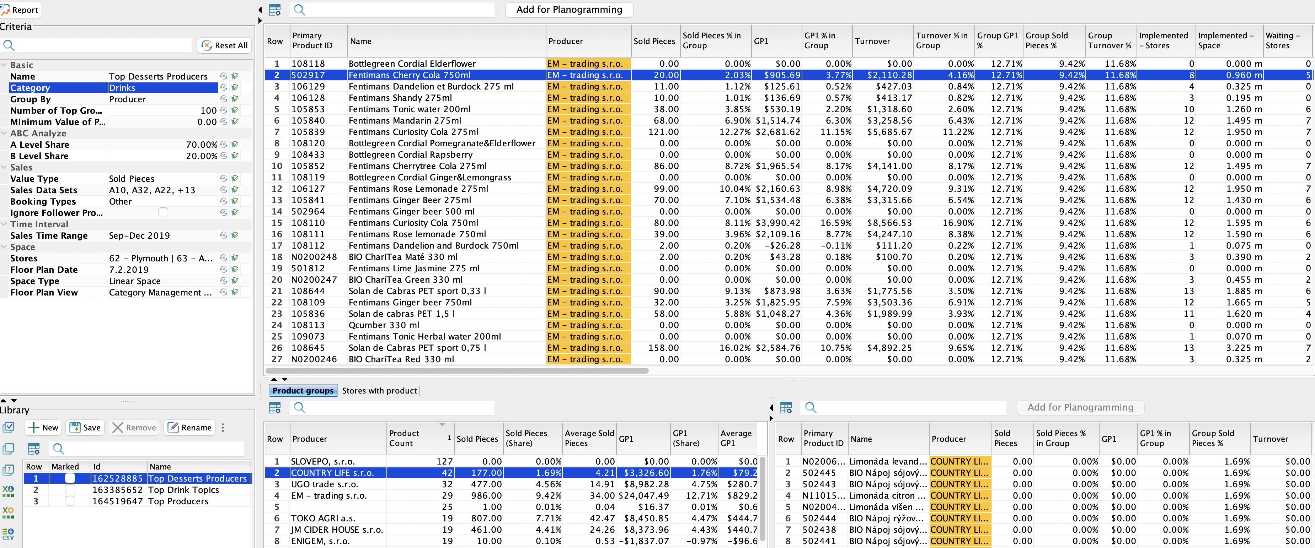The height and width of the screenshot is (548, 1315).
Task: Collapse the Basic criteria section
Action: [4, 65]
